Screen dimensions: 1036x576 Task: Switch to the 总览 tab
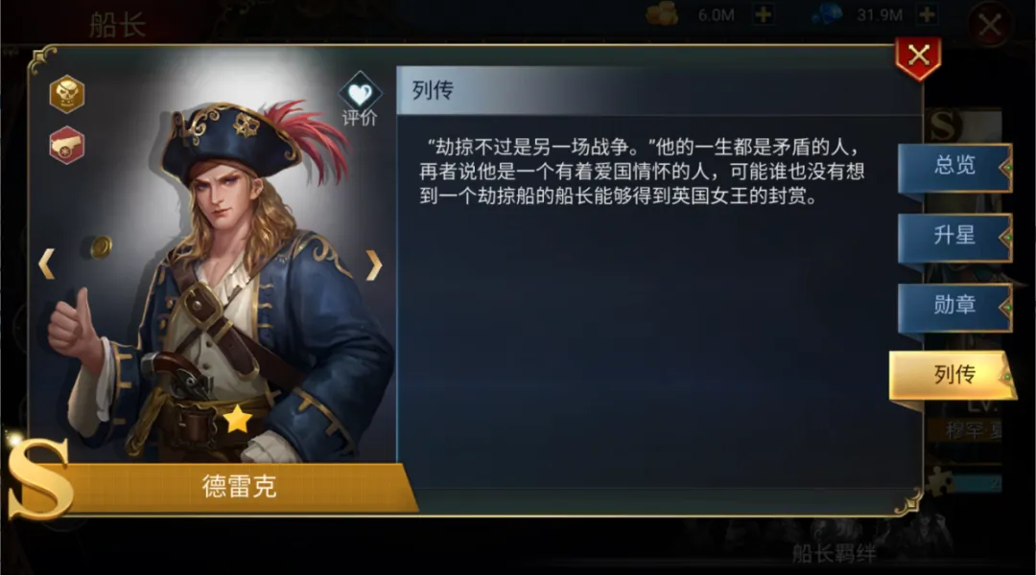[x=954, y=166]
